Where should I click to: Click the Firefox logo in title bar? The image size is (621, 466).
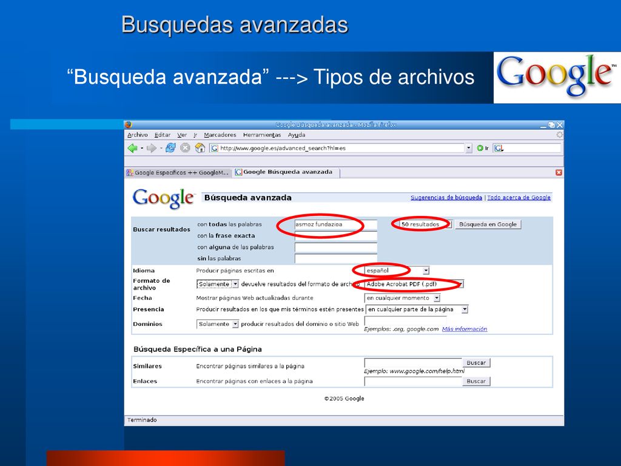coord(129,124)
